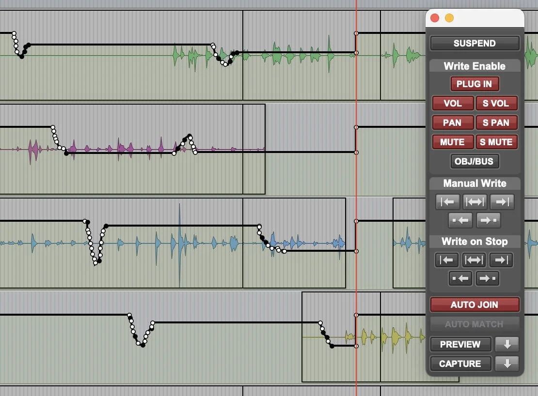
Task: Click Manual Write to all arrow icon
Action: click(475, 202)
